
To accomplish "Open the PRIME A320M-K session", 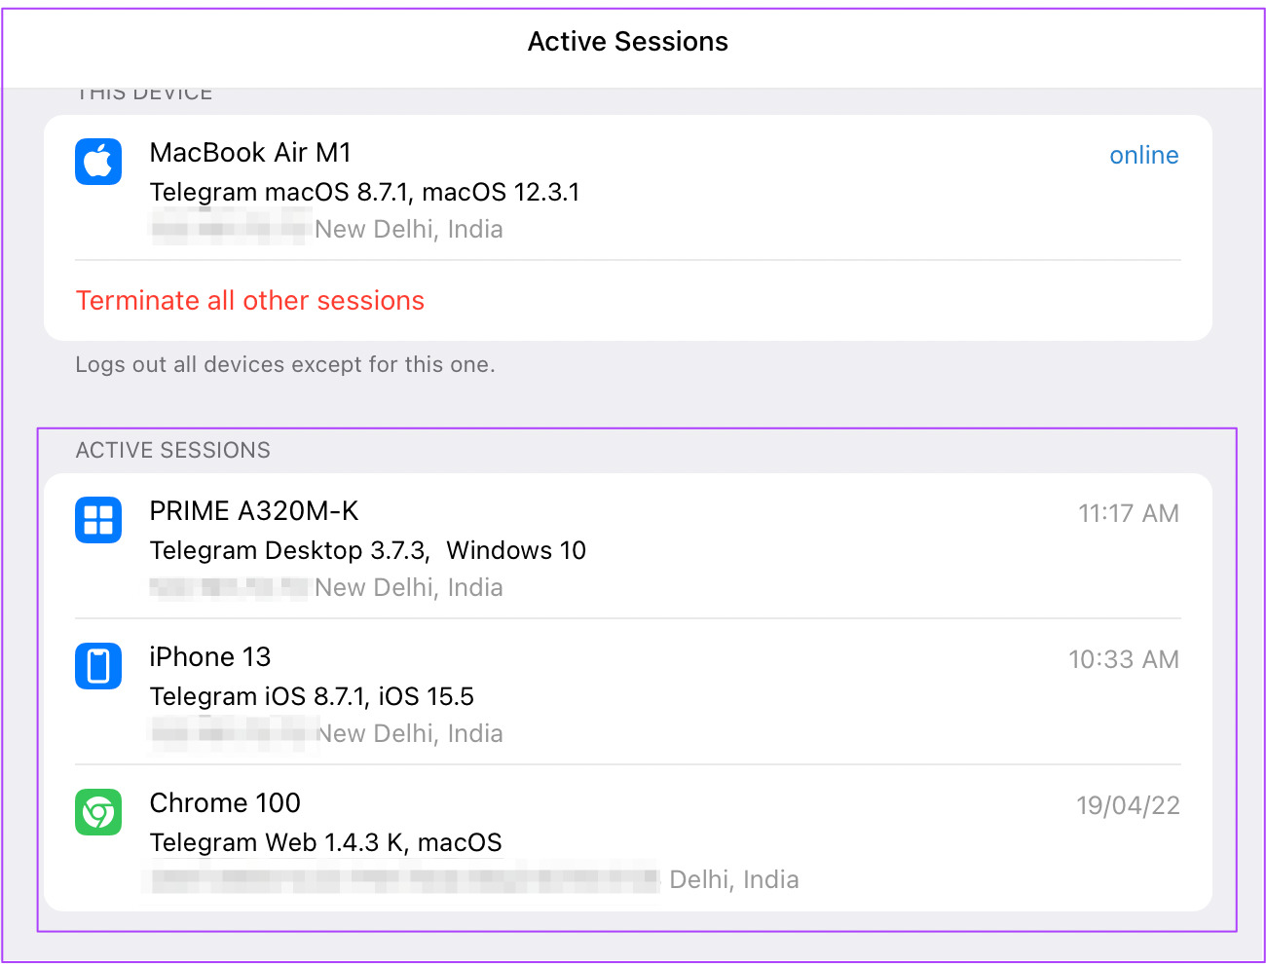I will click(254, 511).
